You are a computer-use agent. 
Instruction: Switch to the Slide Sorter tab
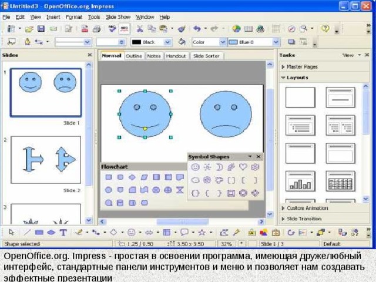pos(206,56)
